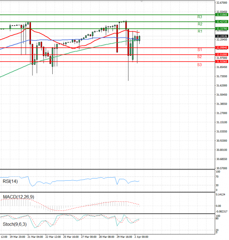Click the 31.15100 price axis value
The width and height of the screenshot is (229, 240).
point(222,122)
